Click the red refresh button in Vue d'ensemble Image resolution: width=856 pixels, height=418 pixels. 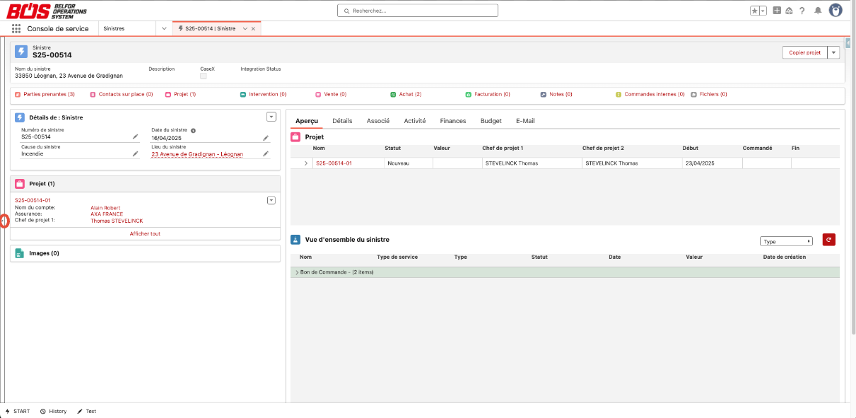829,240
